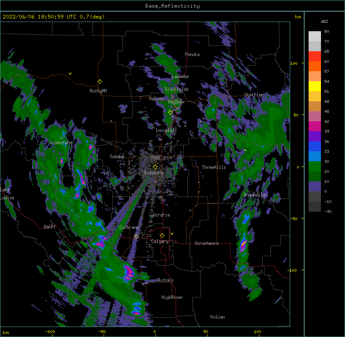Click the white asterisk above Limestone label
The height and width of the screenshot is (337, 345).
(x=61, y=138)
